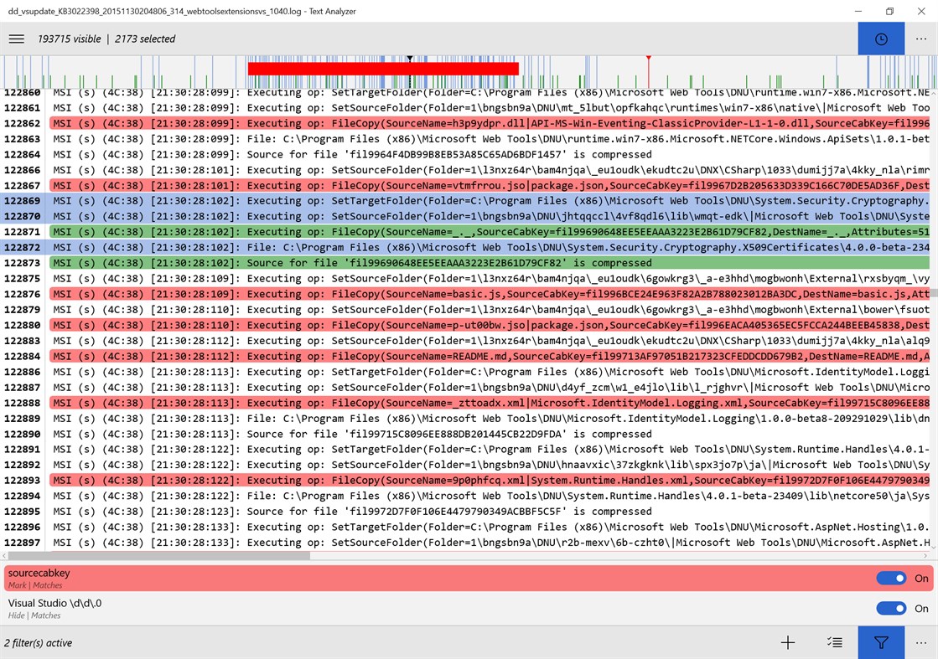Select log line 122894

(467, 496)
